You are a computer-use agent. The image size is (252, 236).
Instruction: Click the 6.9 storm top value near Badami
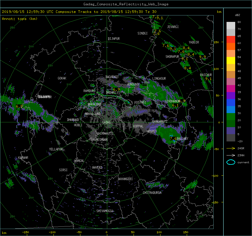click(x=116, y=90)
